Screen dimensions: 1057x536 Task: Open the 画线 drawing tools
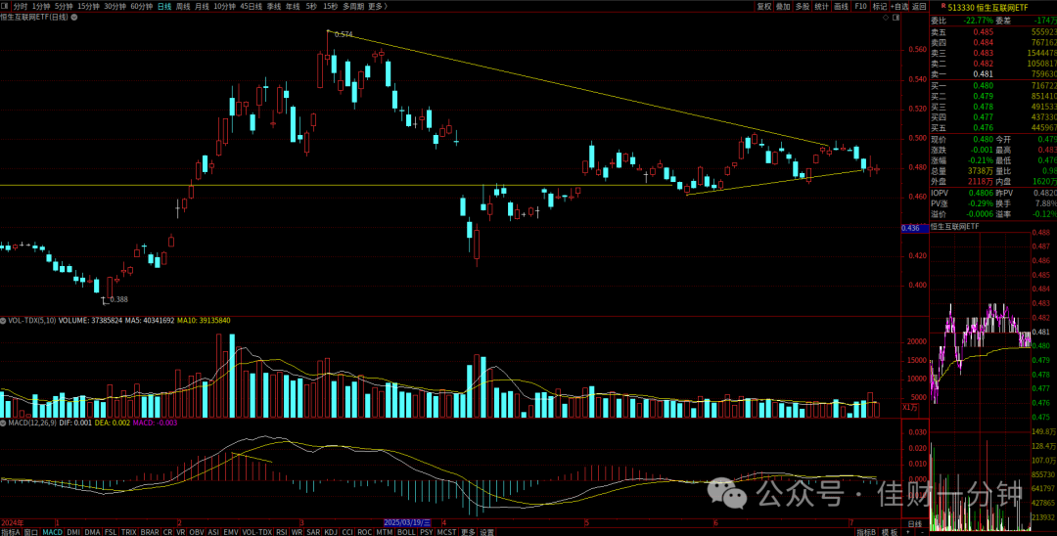click(x=841, y=6)
